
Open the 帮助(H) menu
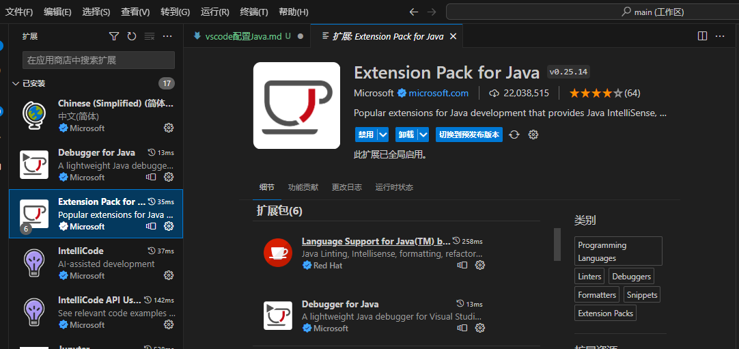[x=294, y=12]
